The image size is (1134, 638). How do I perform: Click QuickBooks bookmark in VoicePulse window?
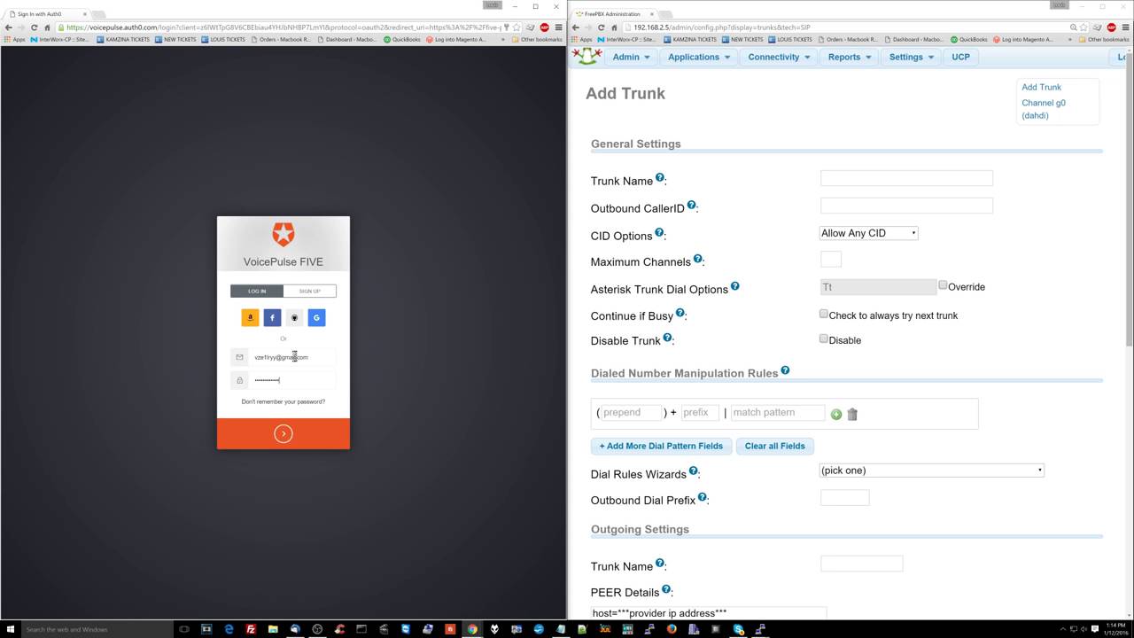402,39
